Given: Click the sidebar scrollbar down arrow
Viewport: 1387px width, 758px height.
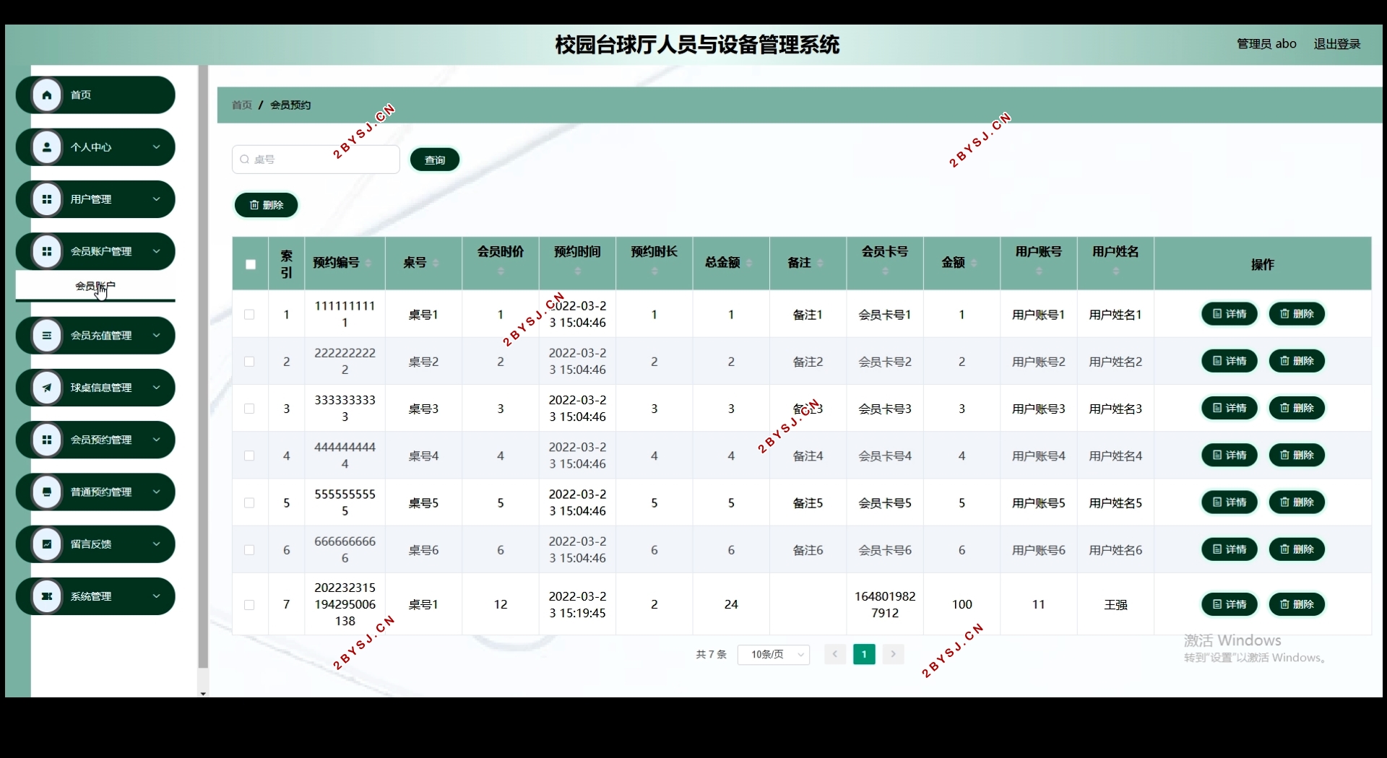Looking at the screenshot, I should click(x=203, y=693).
